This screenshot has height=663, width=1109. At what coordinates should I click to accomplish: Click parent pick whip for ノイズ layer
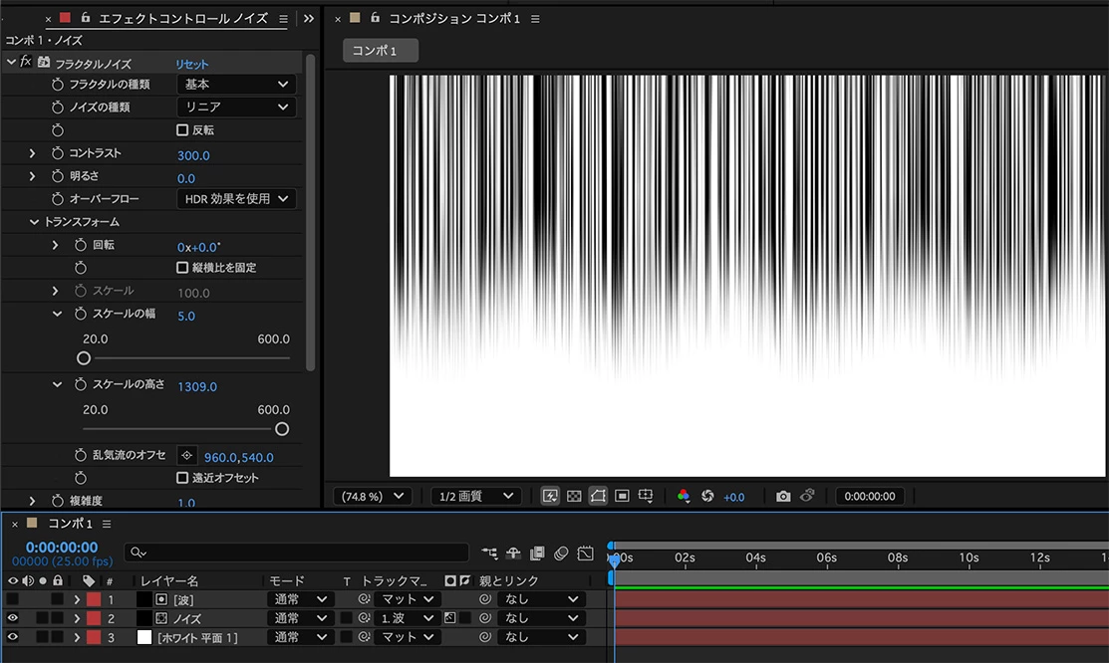click(485, 618)
